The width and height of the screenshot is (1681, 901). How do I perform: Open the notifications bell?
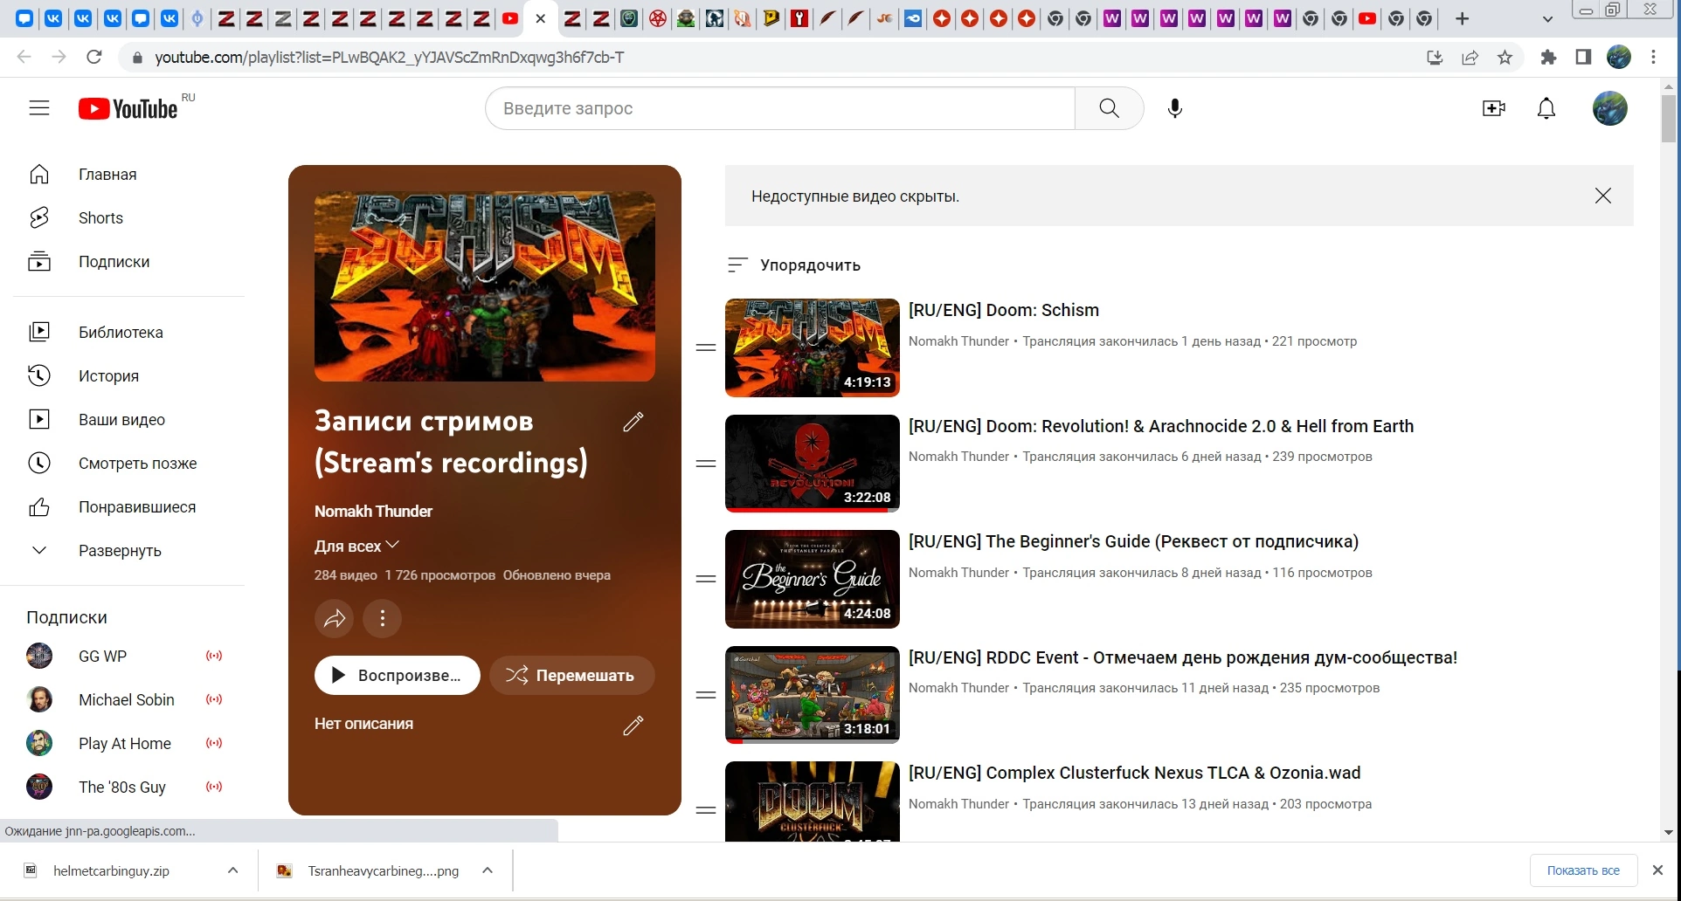pyautogui.click(x=1546, y=108)
